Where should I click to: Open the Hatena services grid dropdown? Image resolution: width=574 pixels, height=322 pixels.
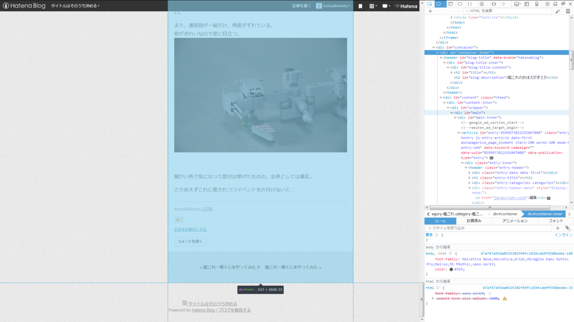tap(373, 6)
